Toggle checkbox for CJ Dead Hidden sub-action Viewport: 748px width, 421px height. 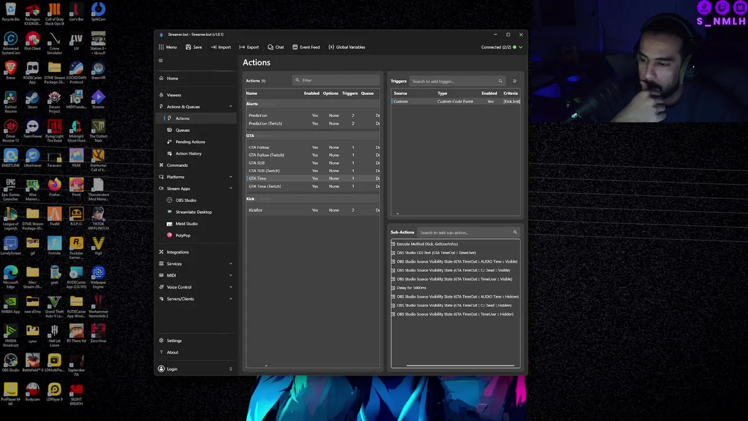[x=393, y=305]
